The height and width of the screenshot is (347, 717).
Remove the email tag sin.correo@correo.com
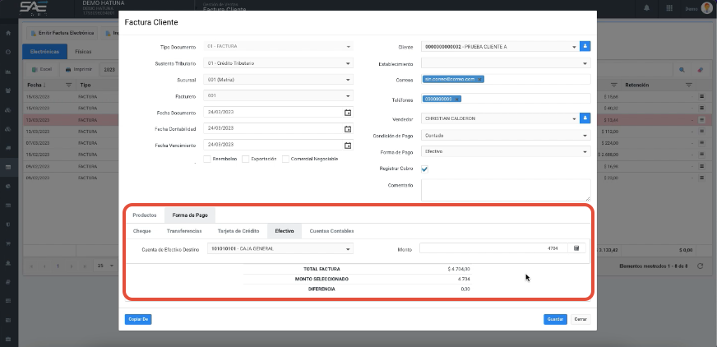point(479,80)
